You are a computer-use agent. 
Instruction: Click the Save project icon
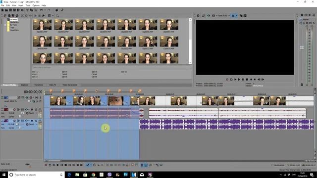point(10,10)
